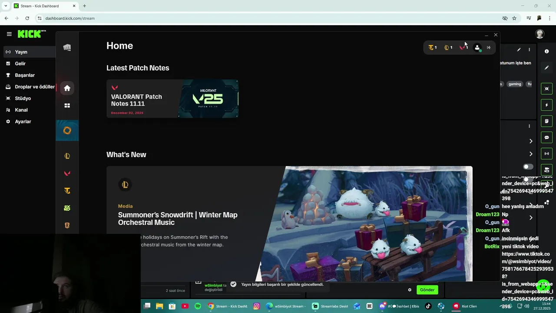The width and height of the screenshot is (556, 313).
Task: Open TikTok from taskbar
Action: pyautogui.click(x=428, y=306)
